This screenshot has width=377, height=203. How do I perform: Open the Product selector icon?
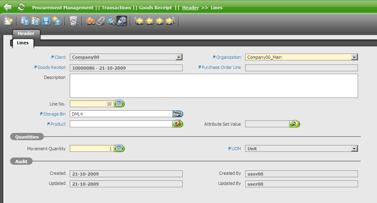178,124
